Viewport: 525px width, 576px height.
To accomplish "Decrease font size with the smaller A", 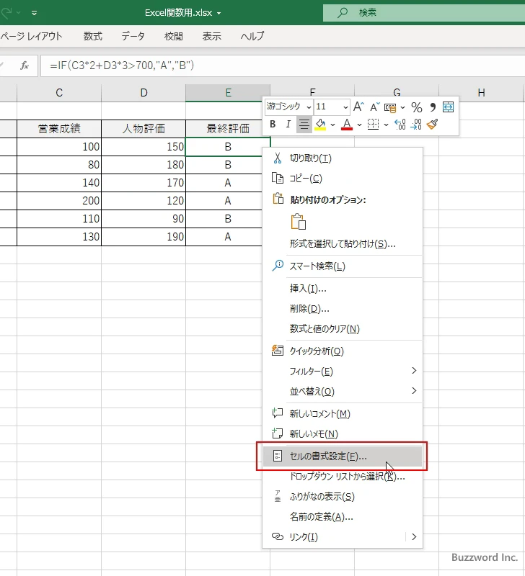I will pyautogui.click(x=374, y=107).
